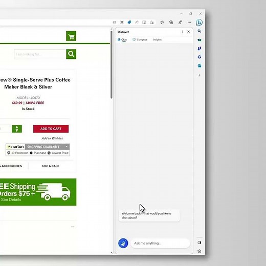Image resolution: width=266 pixels, height=266 pixels.
Task: Click the new topic broom button
Action: point(123,243)
